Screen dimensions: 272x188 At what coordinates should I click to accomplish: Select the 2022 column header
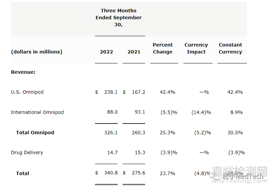point(106,52)
